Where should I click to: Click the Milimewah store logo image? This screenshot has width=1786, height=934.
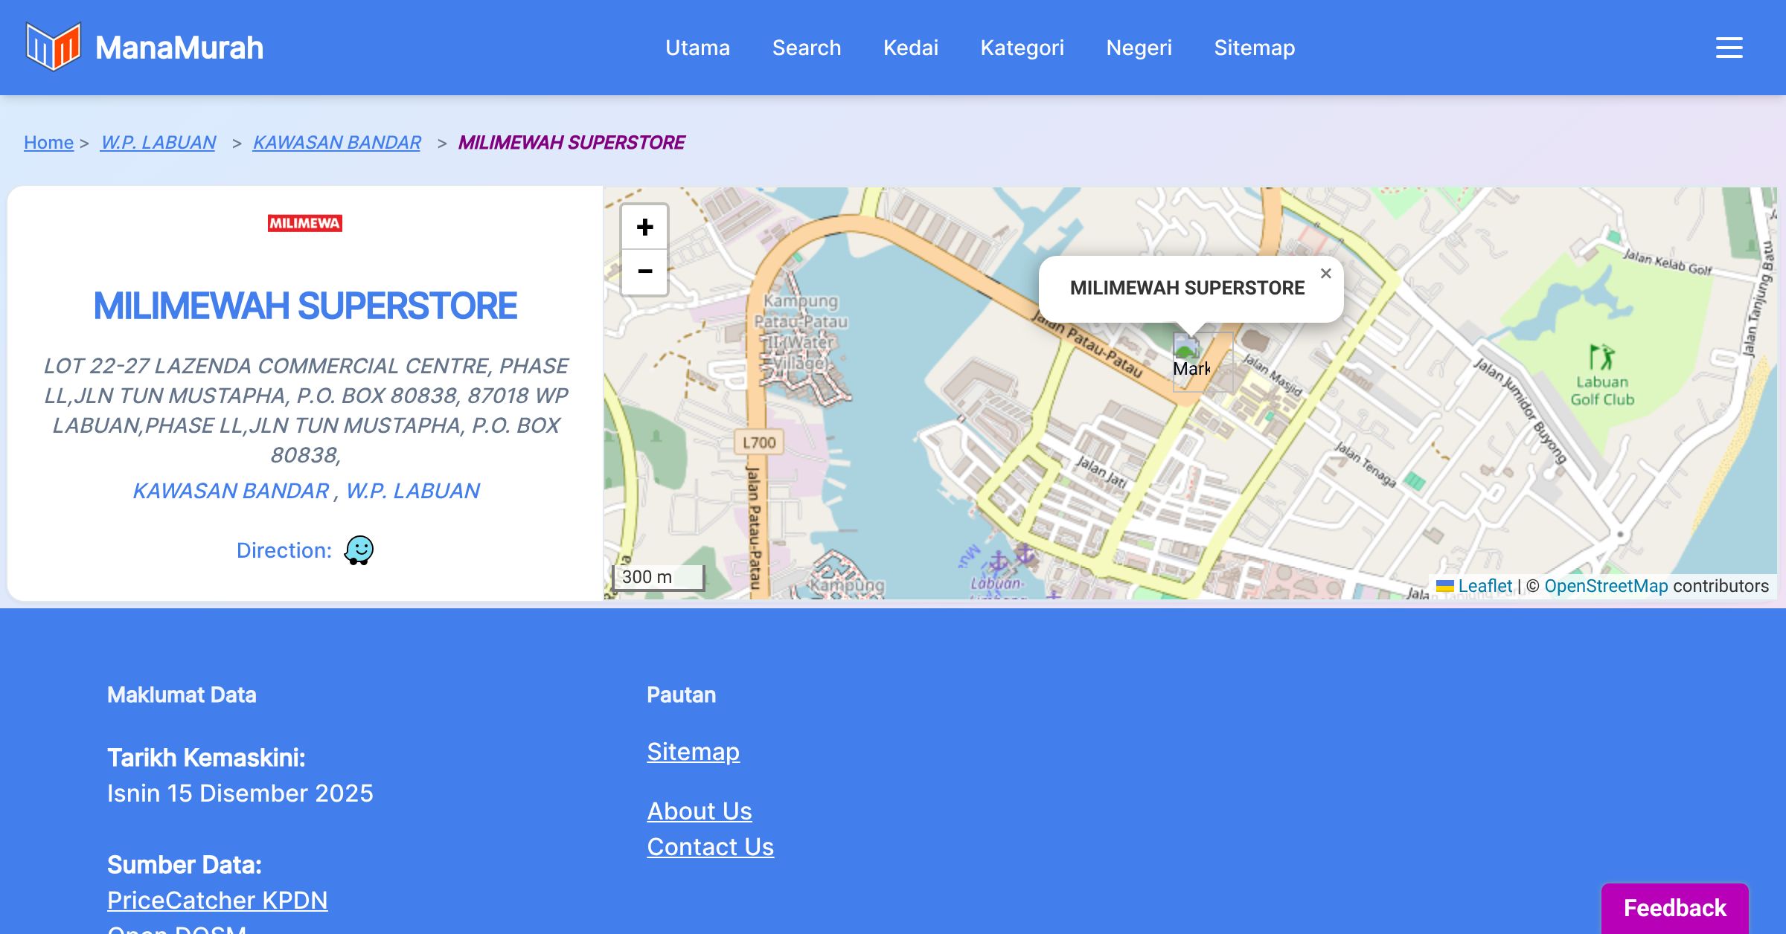[305, 223]
